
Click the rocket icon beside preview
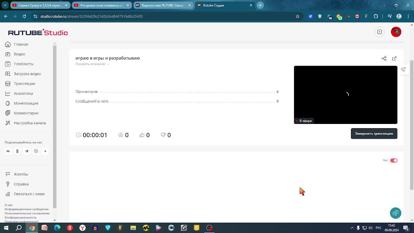403,70
